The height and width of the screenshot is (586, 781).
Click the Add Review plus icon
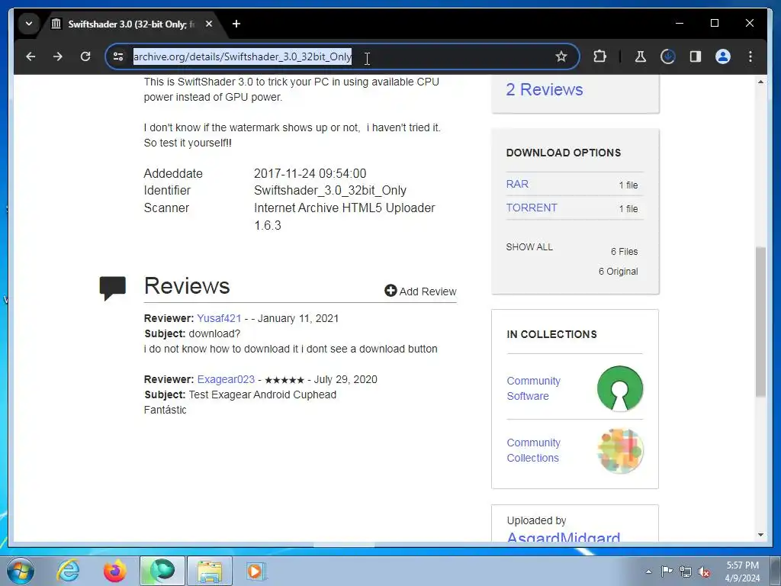390,291
